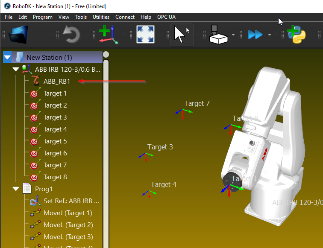The image size is (323, 248).
Task: Collapse the New Station (1) tree
Action: click(7, 57)
